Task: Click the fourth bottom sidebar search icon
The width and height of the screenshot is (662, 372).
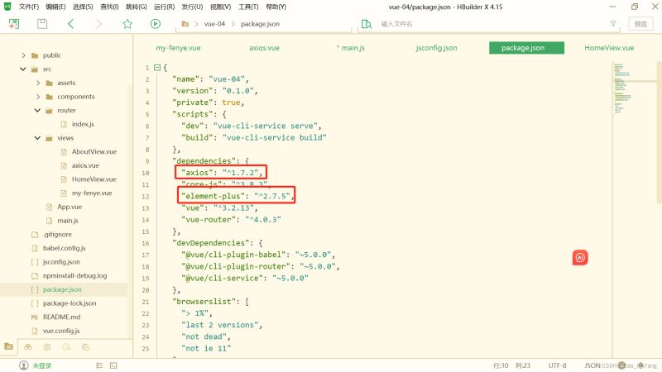Action: (x=67, y=346)
